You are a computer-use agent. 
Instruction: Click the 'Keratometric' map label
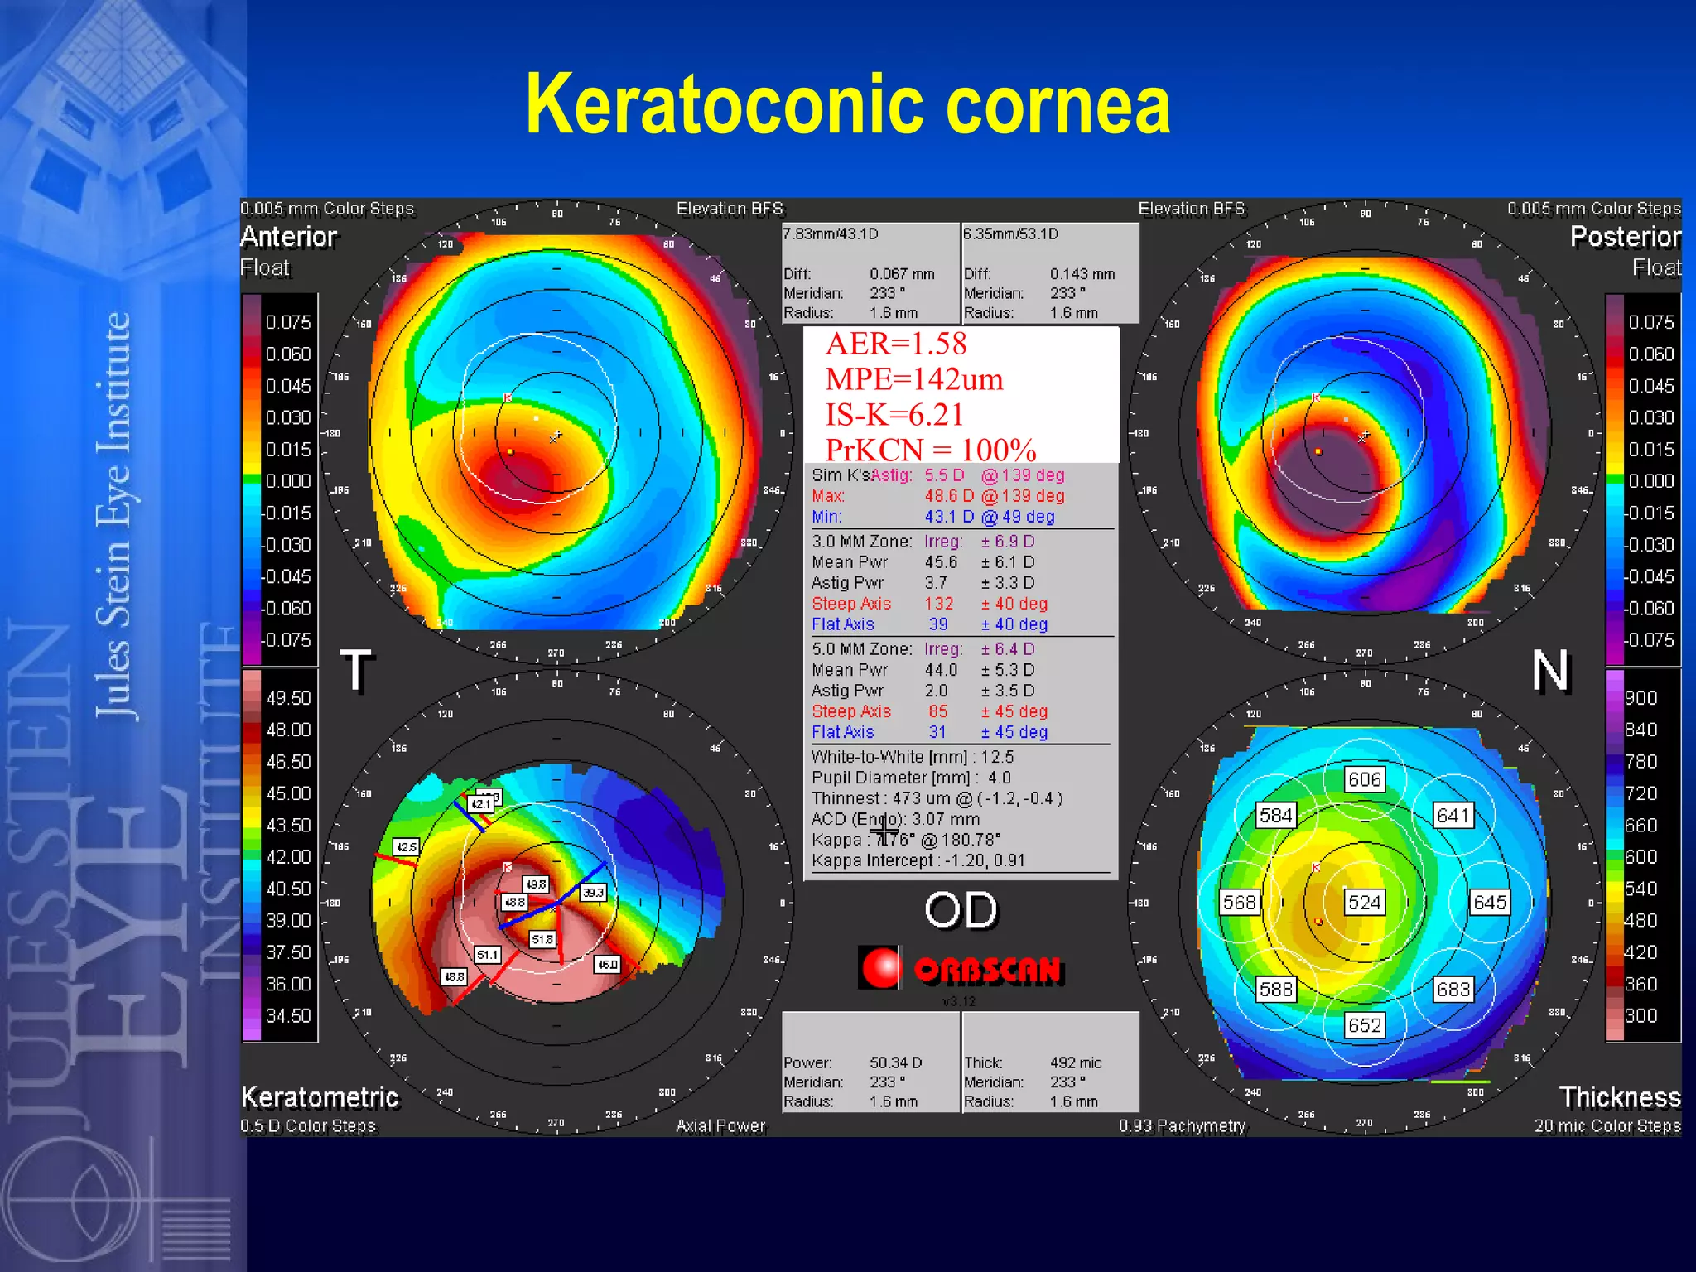(320, 1097)
